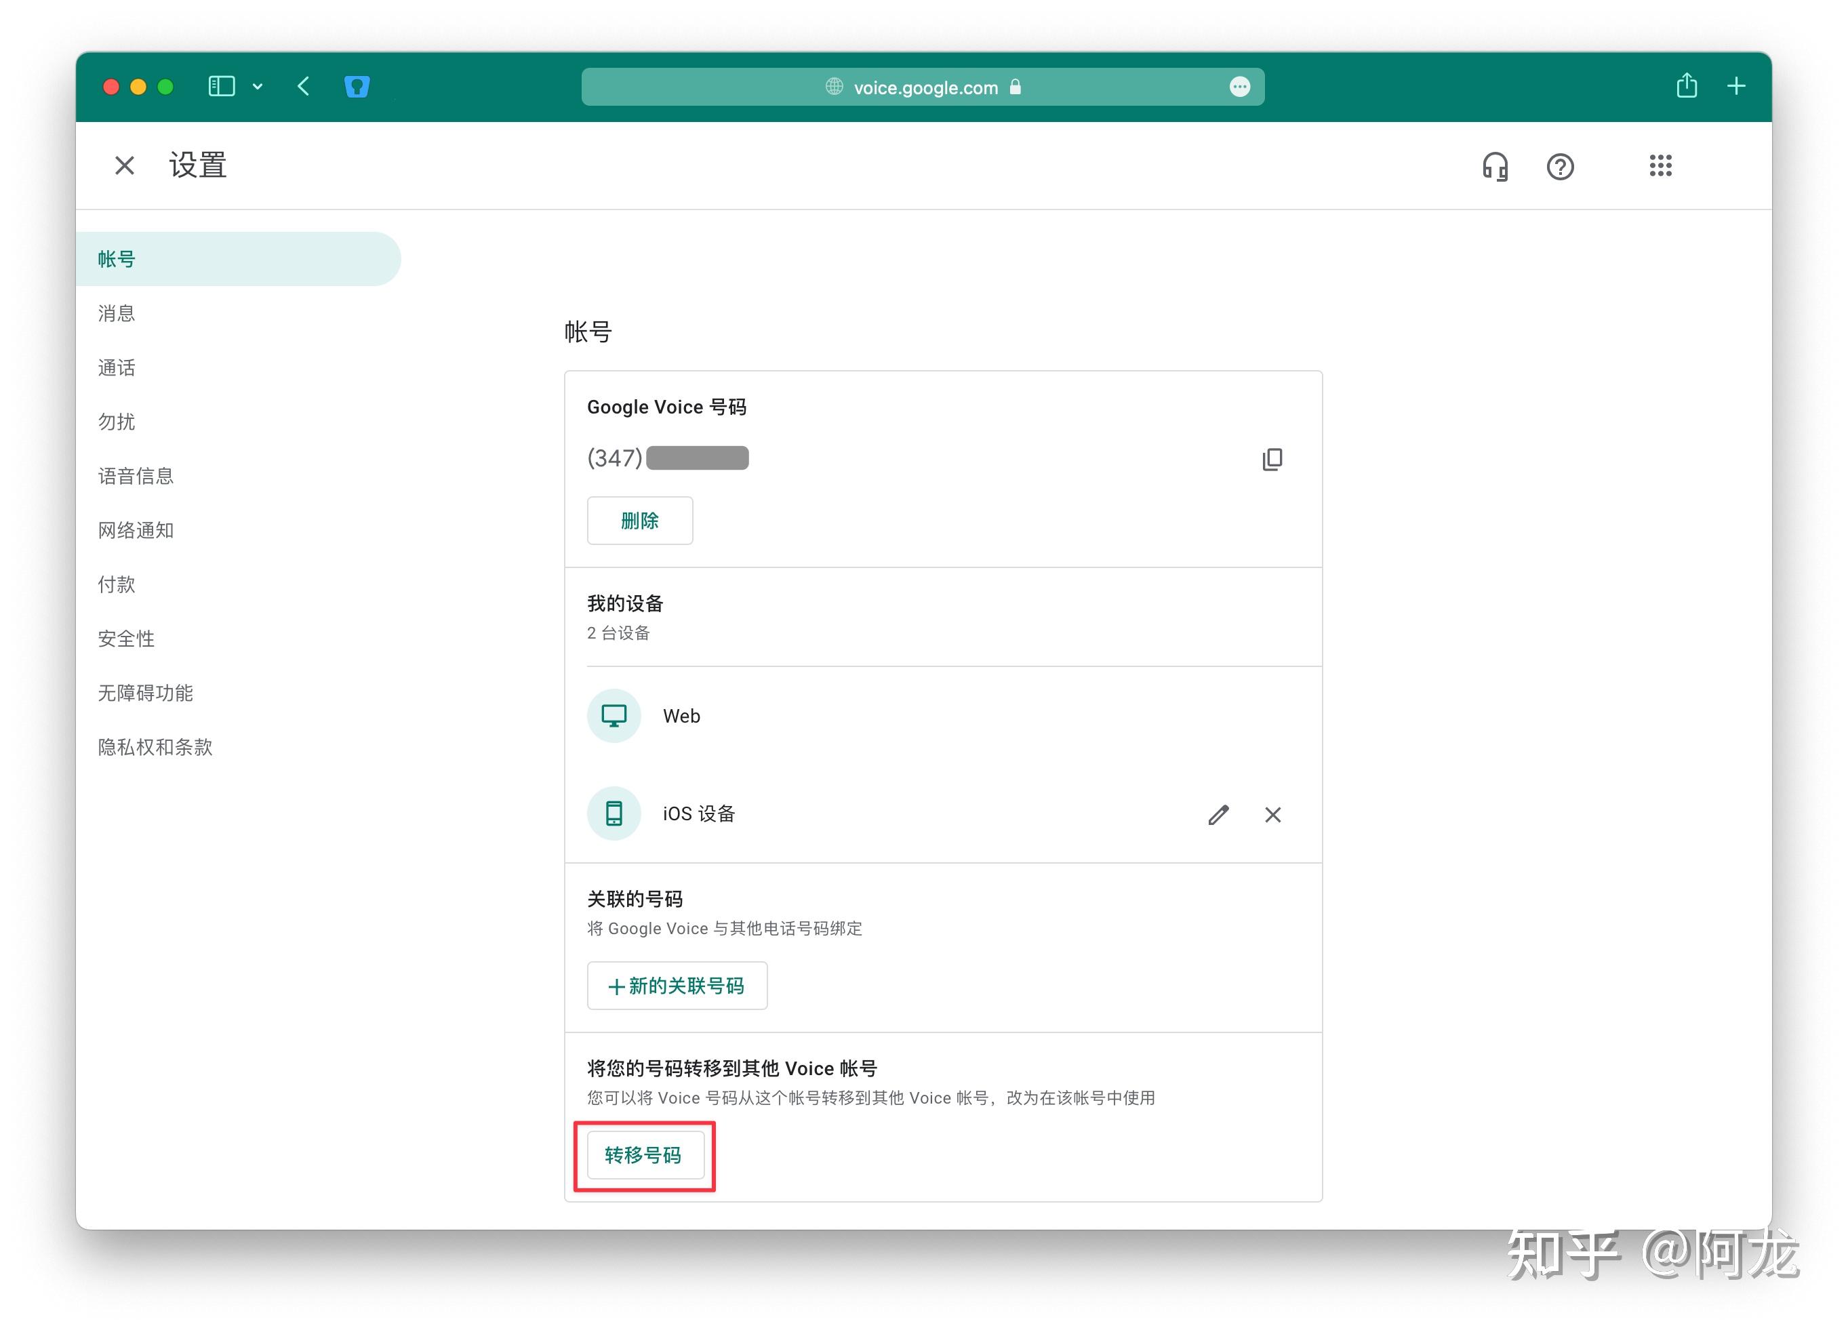Select 消息 in the settings sidebar
The width and height of the screenshot is (1848, 1330).
117,313
